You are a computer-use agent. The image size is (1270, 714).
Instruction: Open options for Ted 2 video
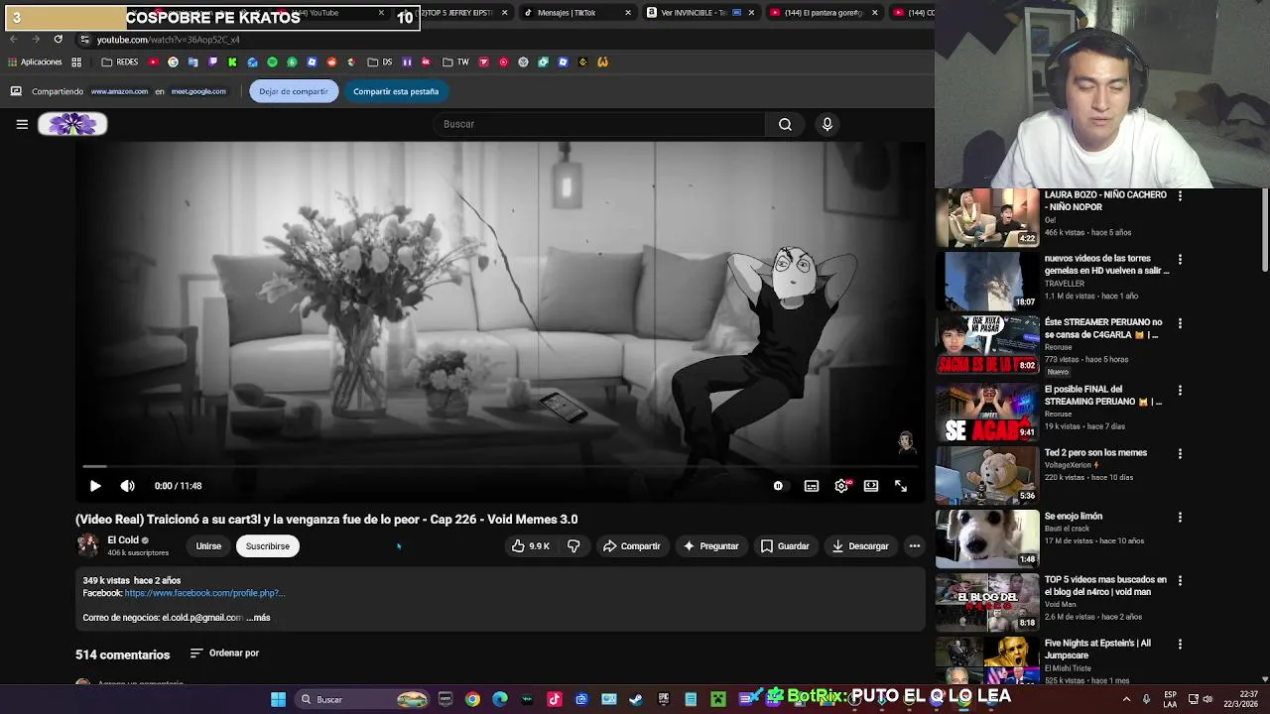click(x=1180, y=454)
